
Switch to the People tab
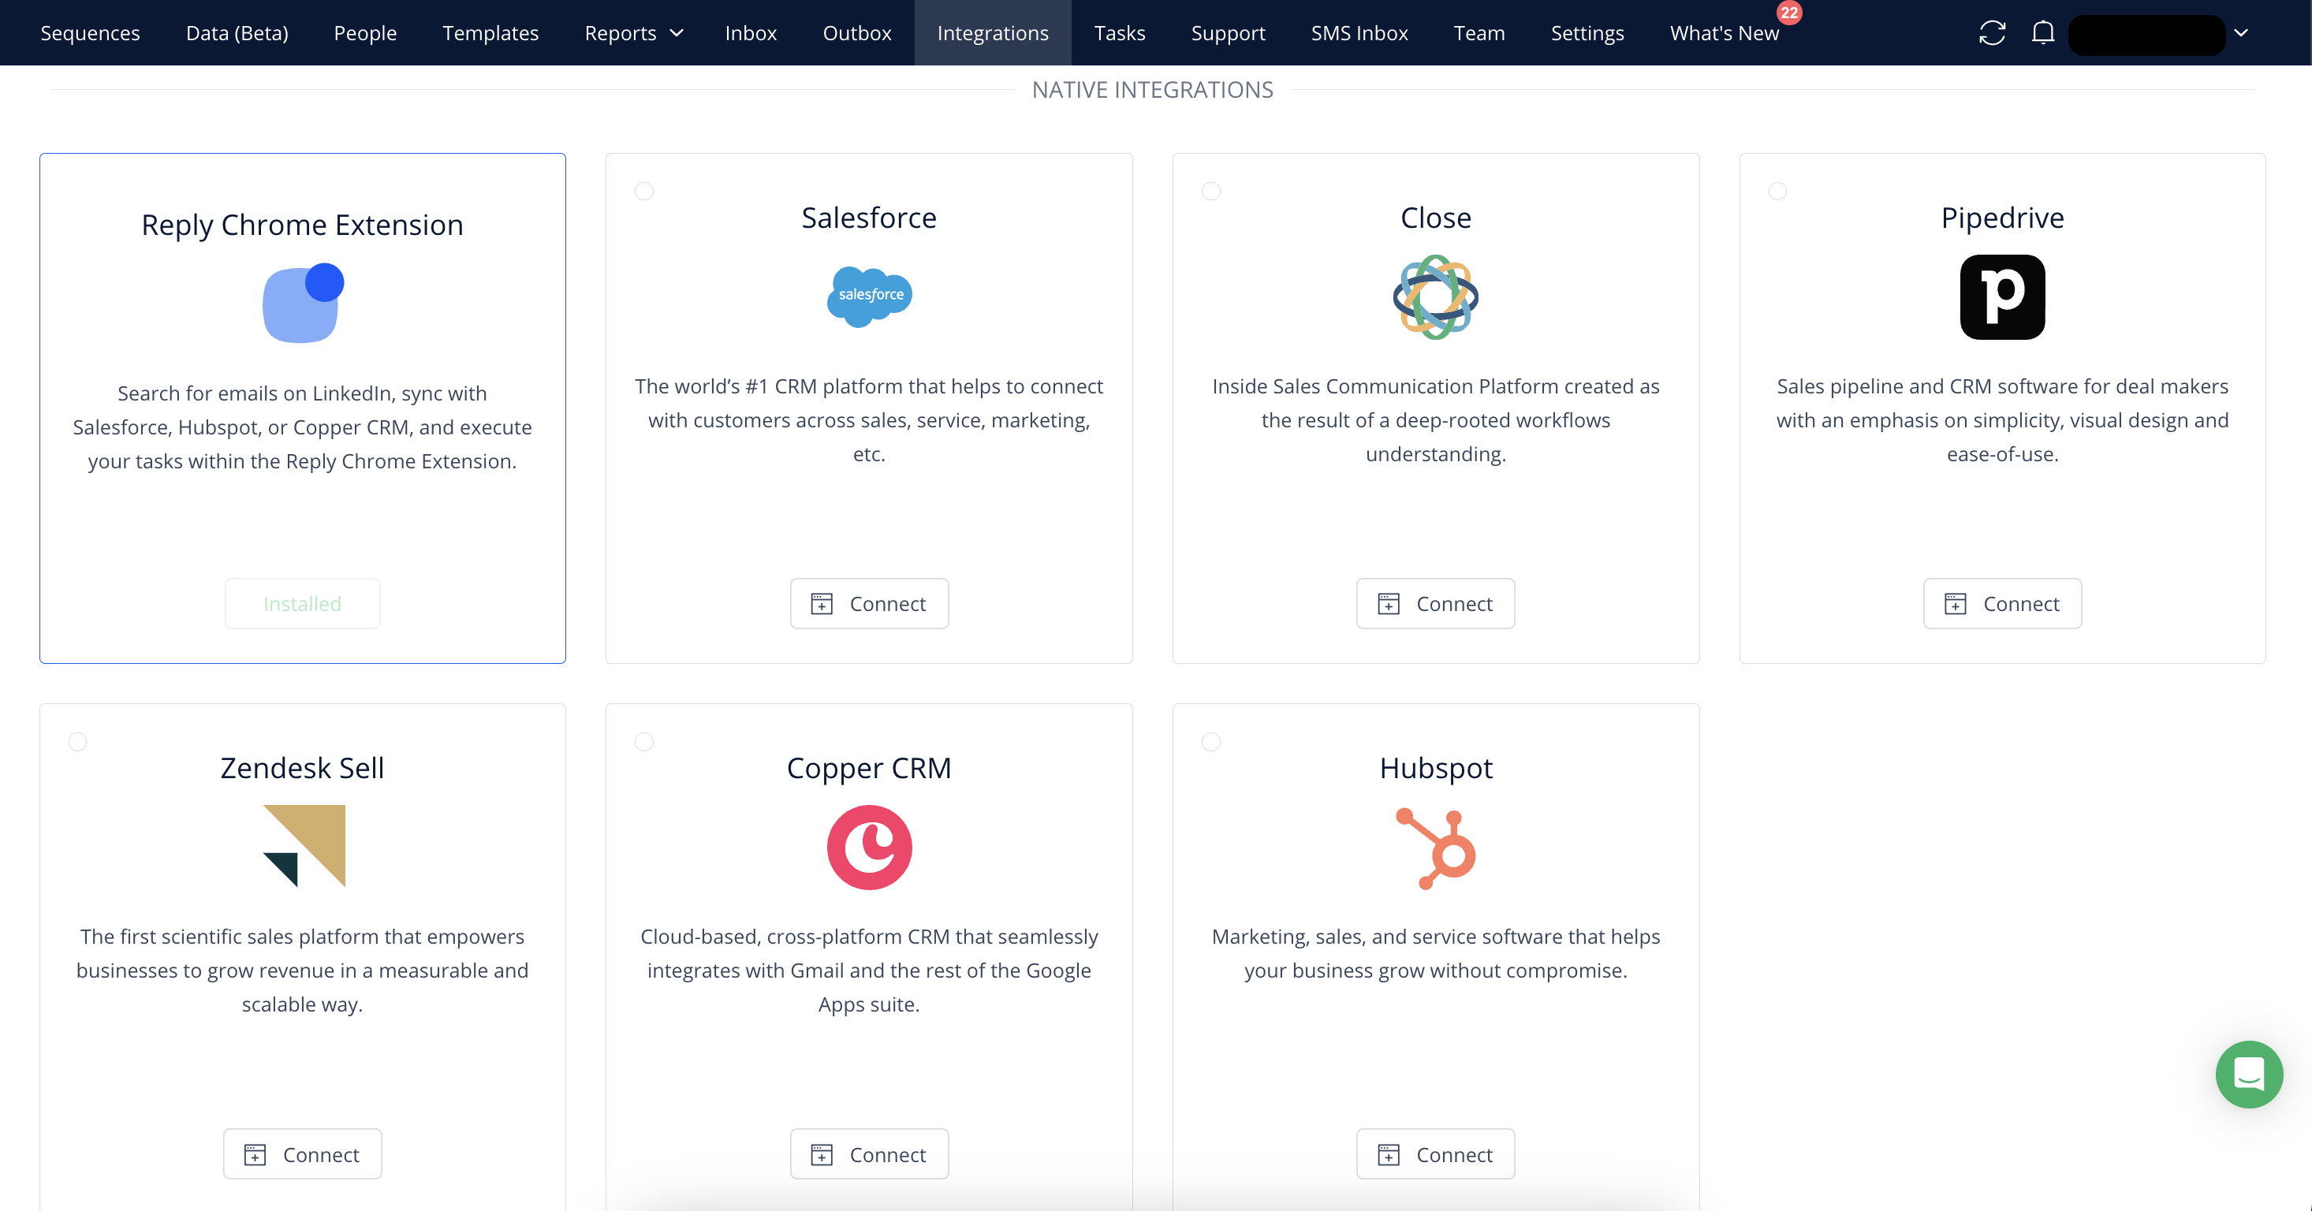pyautogui.click(x=364, y=33)
